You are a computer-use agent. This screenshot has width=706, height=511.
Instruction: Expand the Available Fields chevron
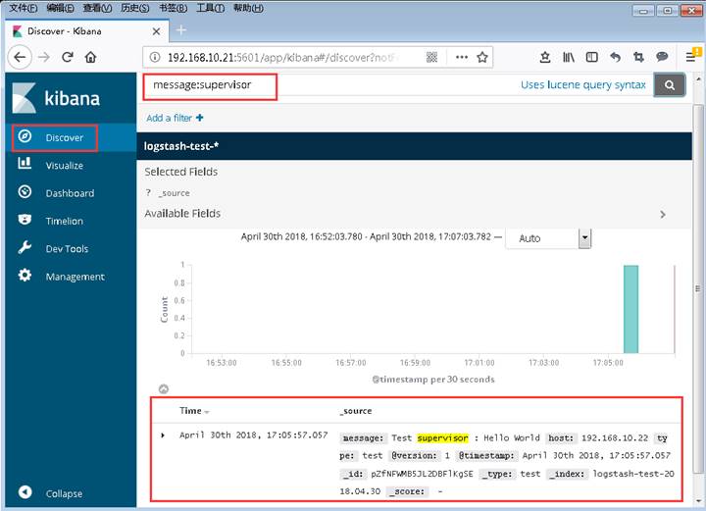point(662,214)
